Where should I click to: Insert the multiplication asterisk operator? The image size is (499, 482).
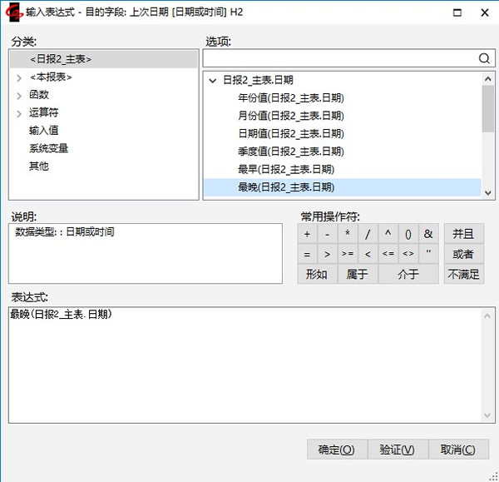coord(348,234)
